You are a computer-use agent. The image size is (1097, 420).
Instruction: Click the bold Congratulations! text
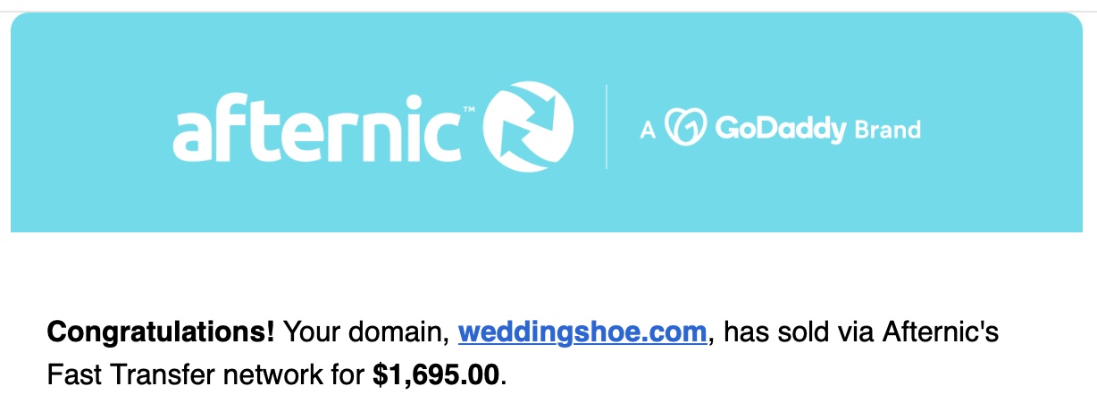point(161,333)
